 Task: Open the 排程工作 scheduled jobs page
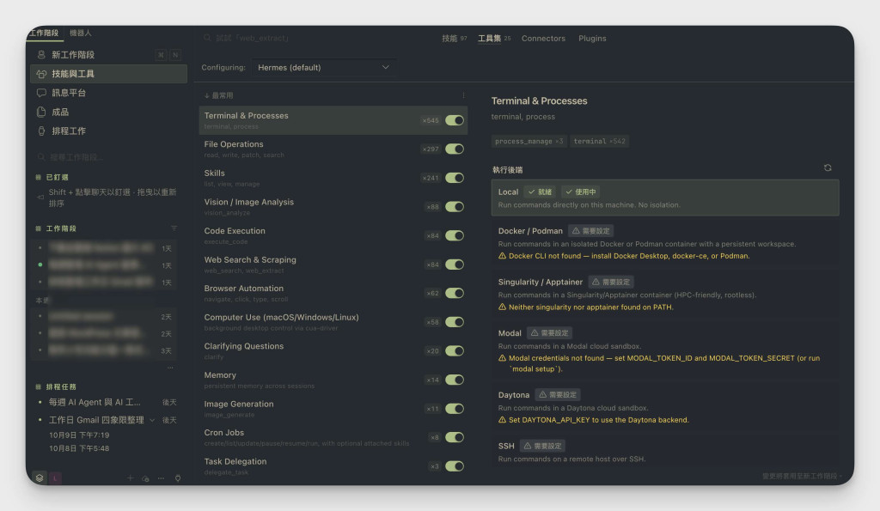(109, 131)
